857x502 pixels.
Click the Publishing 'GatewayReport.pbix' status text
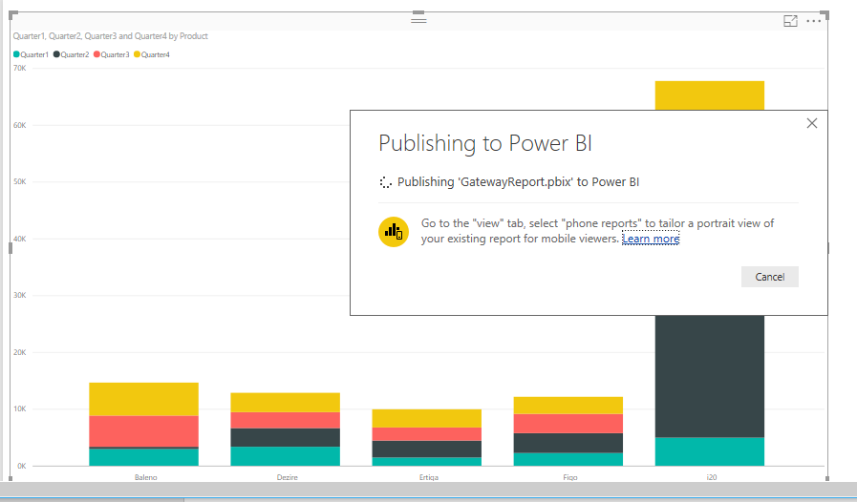coord(518,182)
